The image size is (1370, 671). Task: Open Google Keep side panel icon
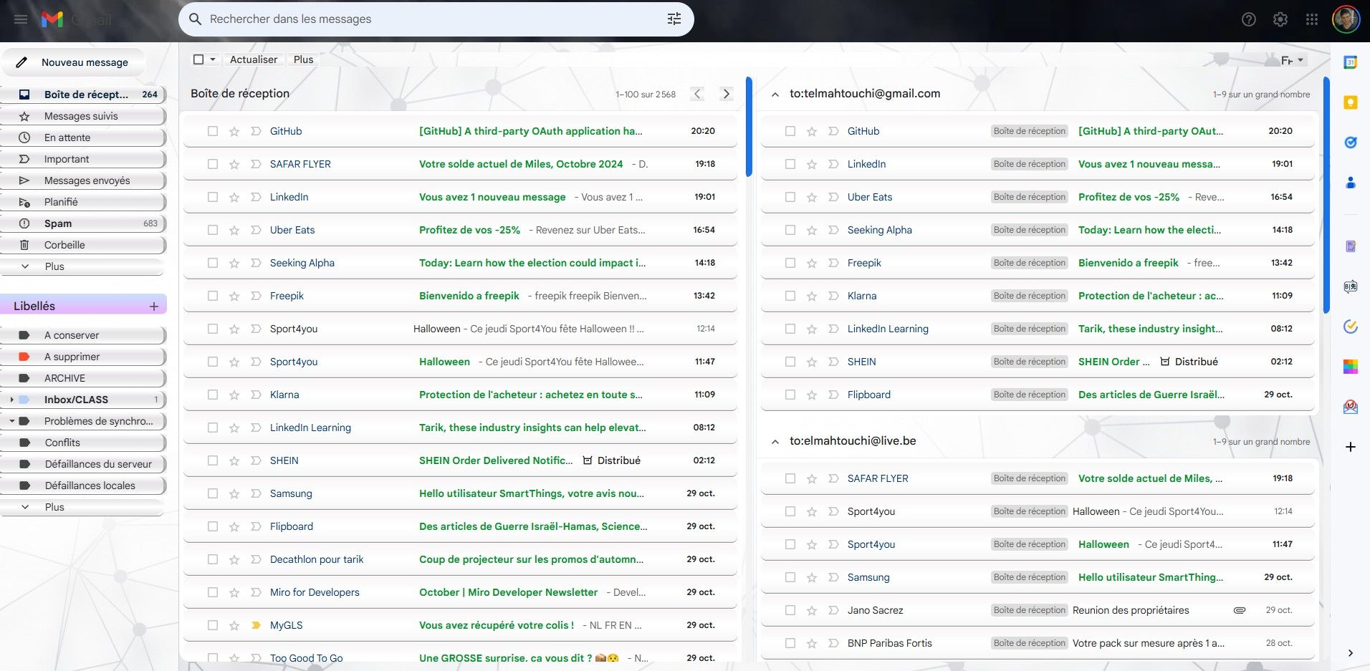[1351, 102]
